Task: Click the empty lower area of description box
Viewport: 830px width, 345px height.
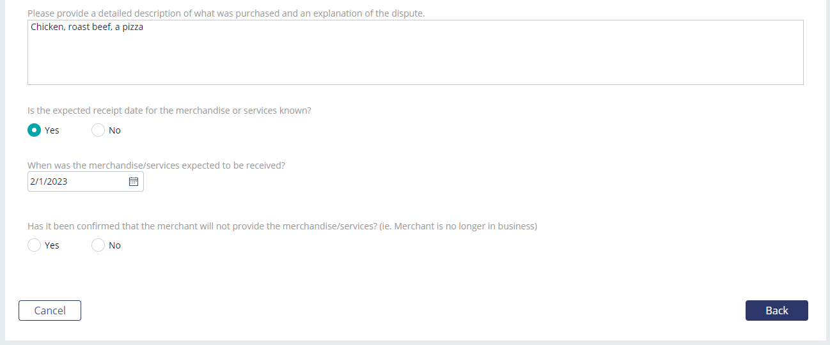Action: 416,64
